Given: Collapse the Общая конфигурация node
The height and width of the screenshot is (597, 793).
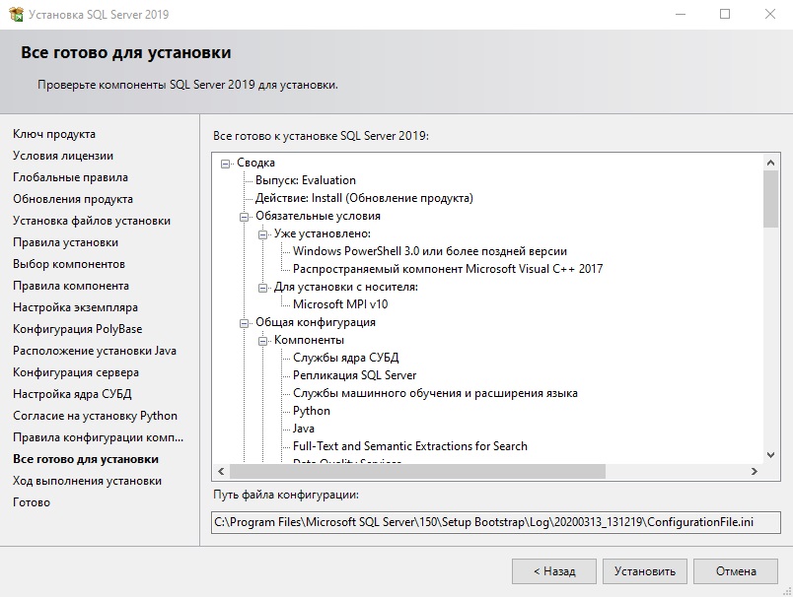Looking at the screenshot, I should click(245, 323).
